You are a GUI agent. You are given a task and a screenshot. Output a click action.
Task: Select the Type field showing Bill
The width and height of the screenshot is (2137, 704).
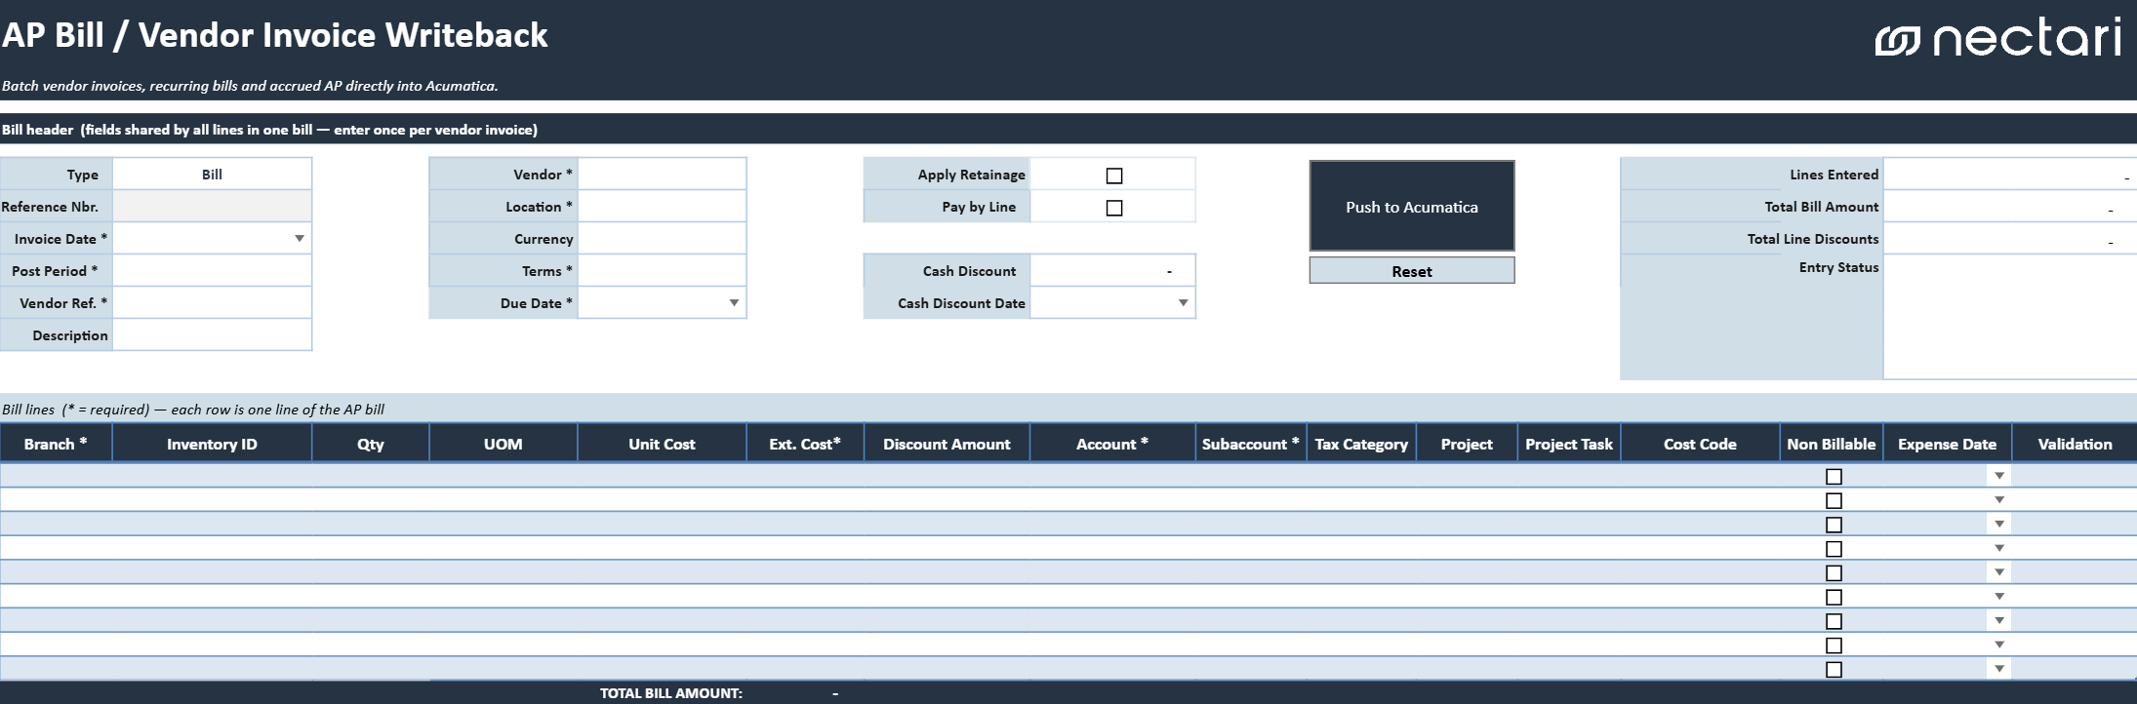pyautogui.click(x=212, y=175)
